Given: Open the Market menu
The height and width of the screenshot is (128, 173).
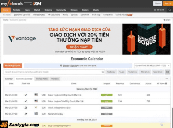Looking at the screenshot, I should pos(37,10).
